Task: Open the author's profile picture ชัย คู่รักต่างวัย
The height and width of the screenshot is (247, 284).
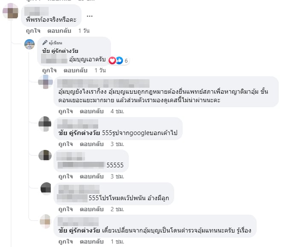Action: (29, 44)
